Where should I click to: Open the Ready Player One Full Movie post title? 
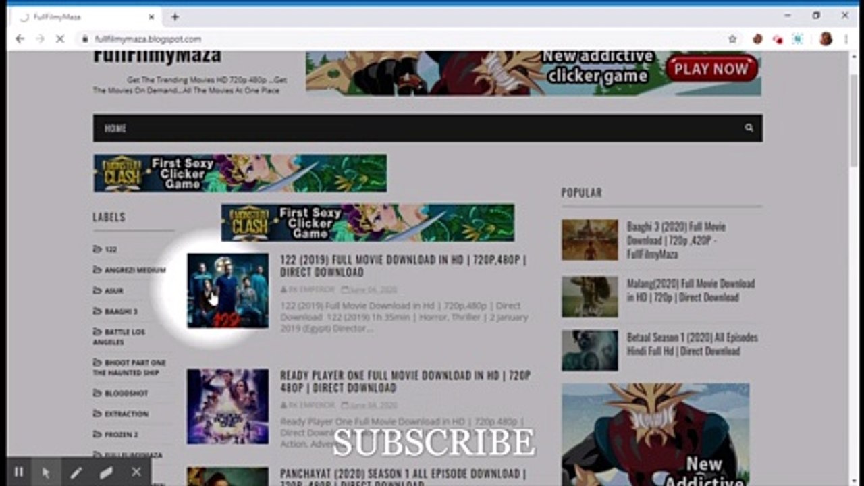point(405,381)
